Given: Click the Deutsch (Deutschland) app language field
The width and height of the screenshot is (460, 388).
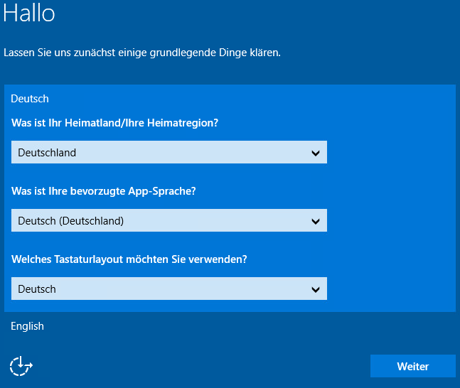Looking at the screenshot, I should (x=71, y=221).
